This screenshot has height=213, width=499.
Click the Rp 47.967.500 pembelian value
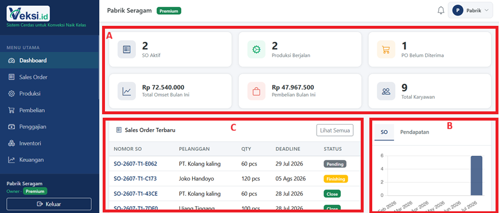click(x=293, y=87)
